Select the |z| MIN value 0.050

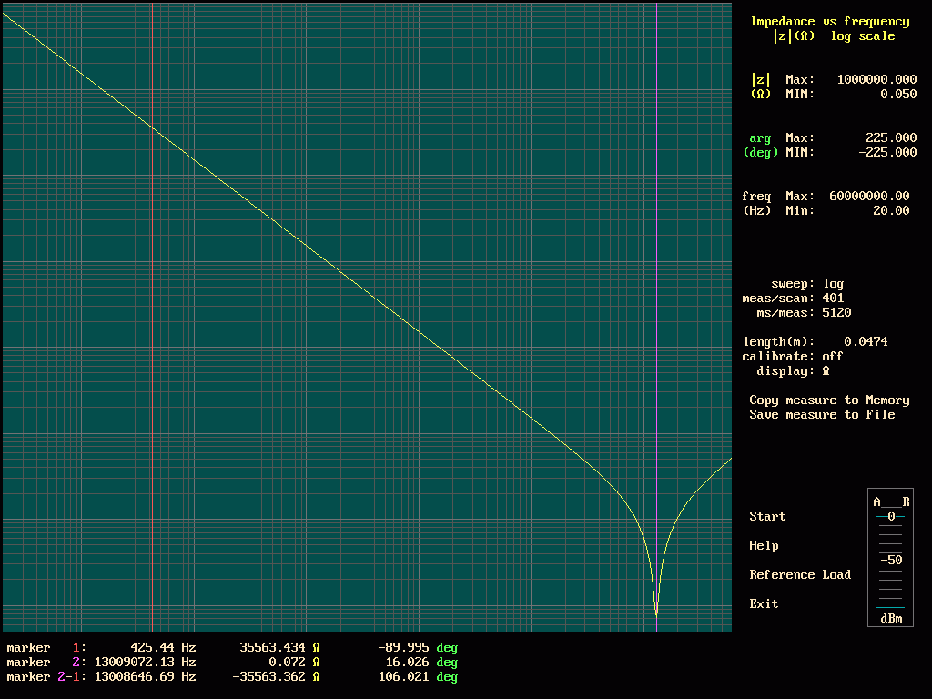tap(898, 94)
